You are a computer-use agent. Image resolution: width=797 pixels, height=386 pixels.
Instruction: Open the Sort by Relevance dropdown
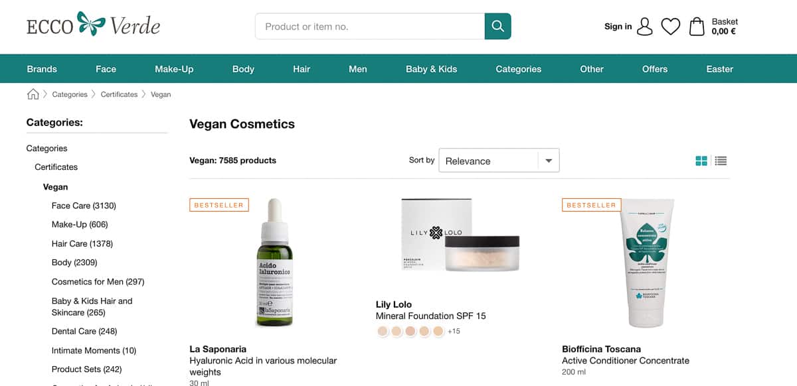point(498,160)
